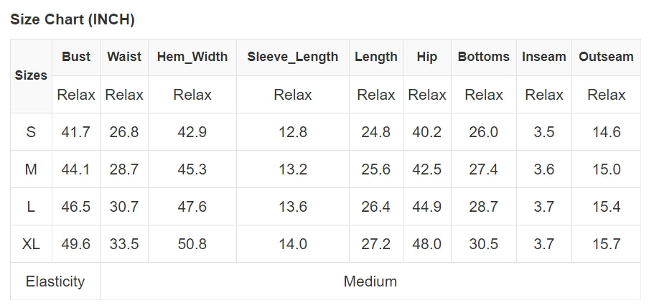Click the XL size row label

click(x=31, y=244)
